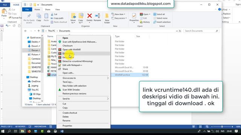Click the Rename ribbon icon
The width and height of the screenshot is (241, 135).
pyautogui.click(x=97, y=16)
